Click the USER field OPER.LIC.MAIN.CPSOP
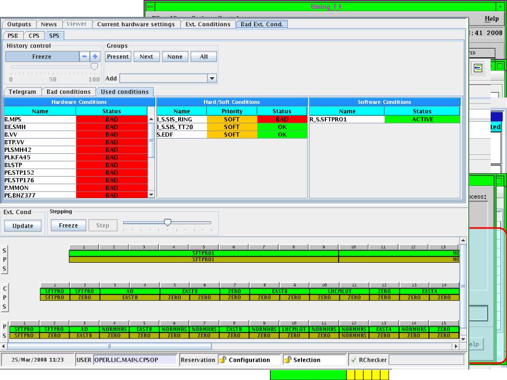 click(x=135, y=360)
